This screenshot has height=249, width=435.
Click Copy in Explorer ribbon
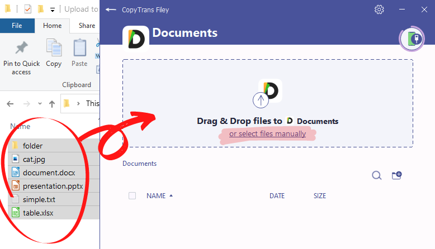click(54, 53)
